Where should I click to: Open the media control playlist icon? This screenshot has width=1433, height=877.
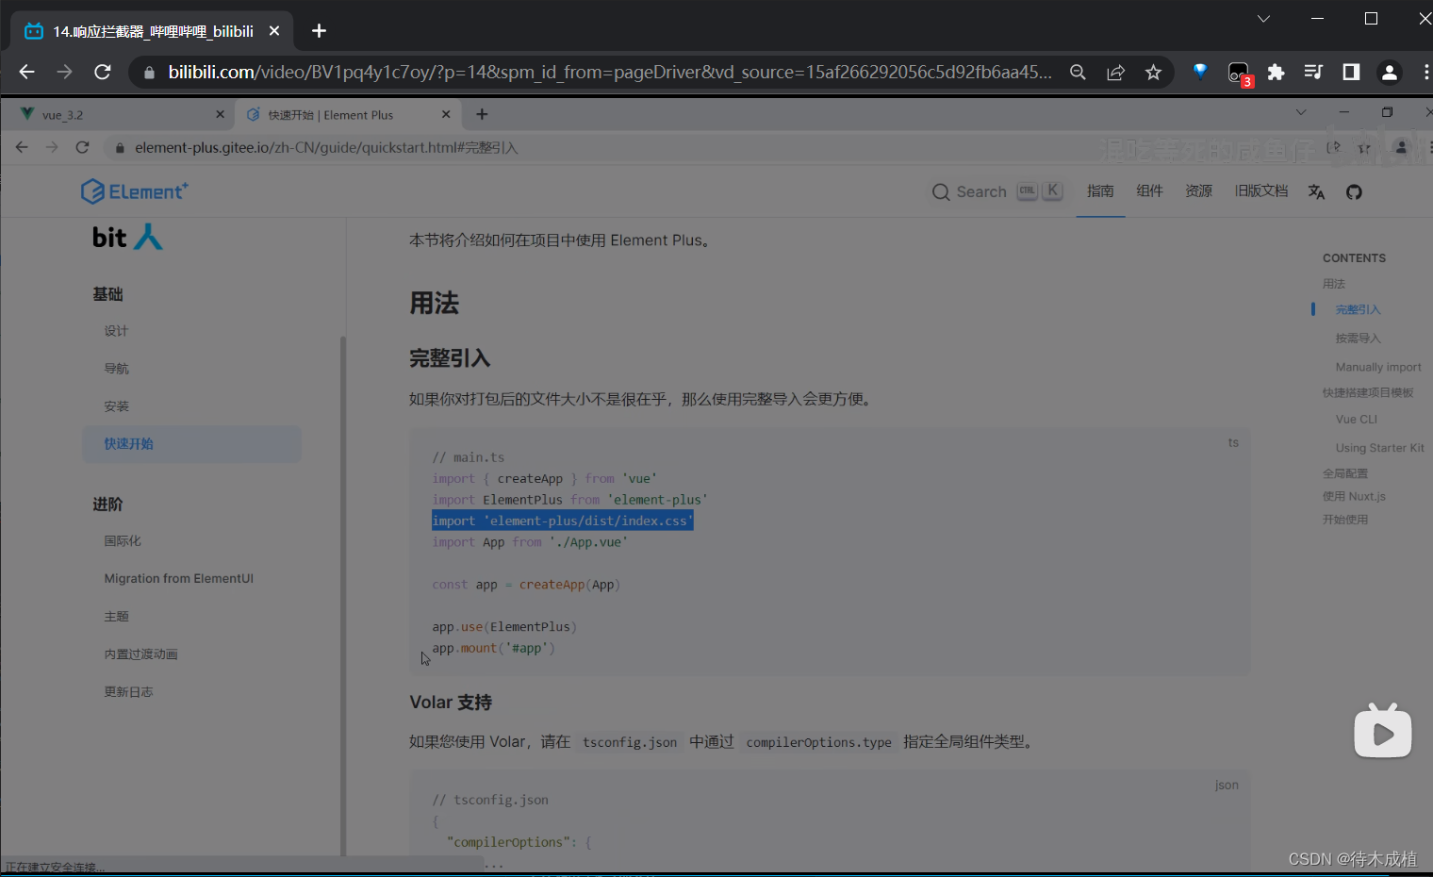1313,73
